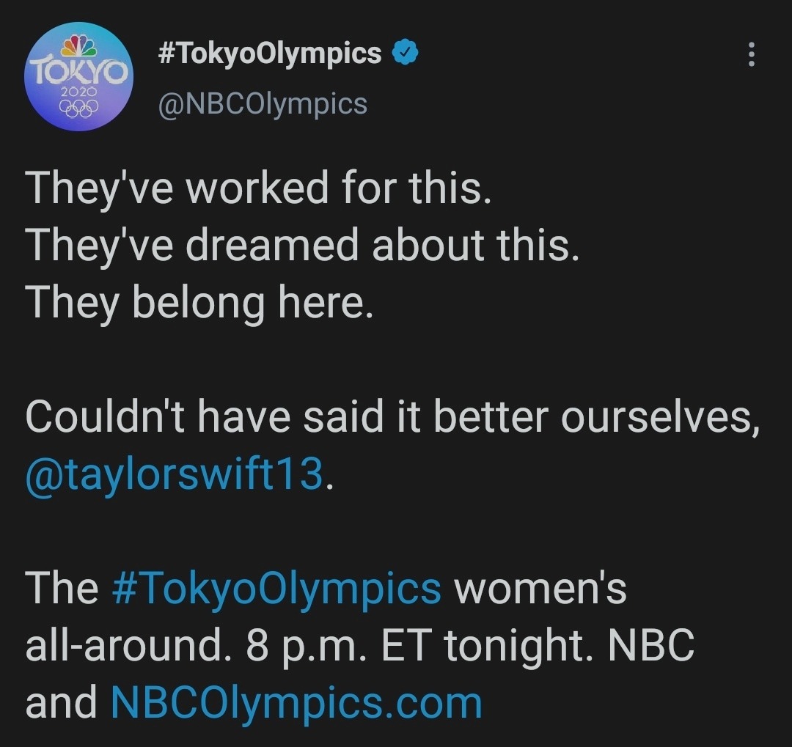
Task: Click the blue verified checkmark badge
Action: click(x=406, y=53)
